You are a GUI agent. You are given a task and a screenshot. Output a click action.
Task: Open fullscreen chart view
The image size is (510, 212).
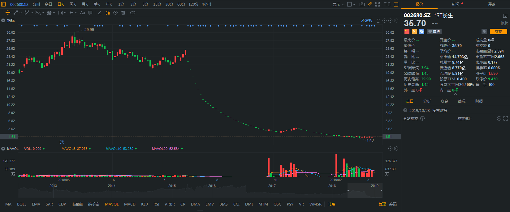(x=378, y=4)
